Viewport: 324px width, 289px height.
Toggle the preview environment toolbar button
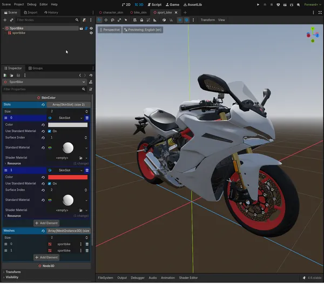click(x=187, y=20)
